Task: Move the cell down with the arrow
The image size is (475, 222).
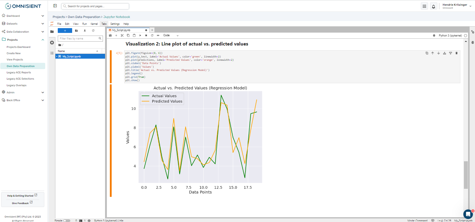Action: click(438, 53)
